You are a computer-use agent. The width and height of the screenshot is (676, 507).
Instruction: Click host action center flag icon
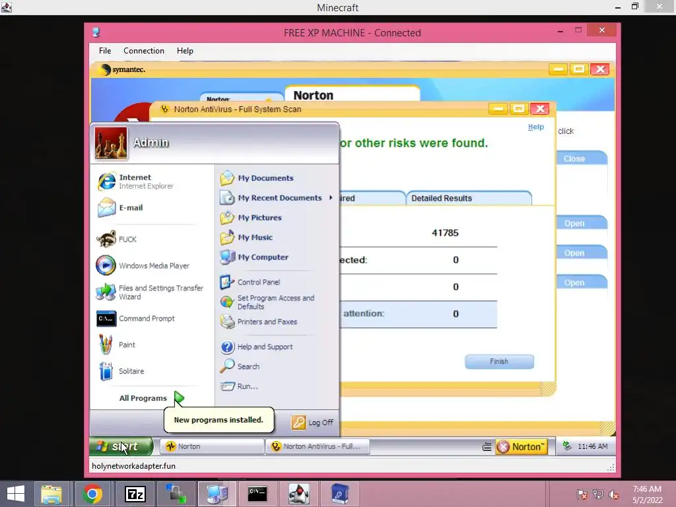(582, 494)
